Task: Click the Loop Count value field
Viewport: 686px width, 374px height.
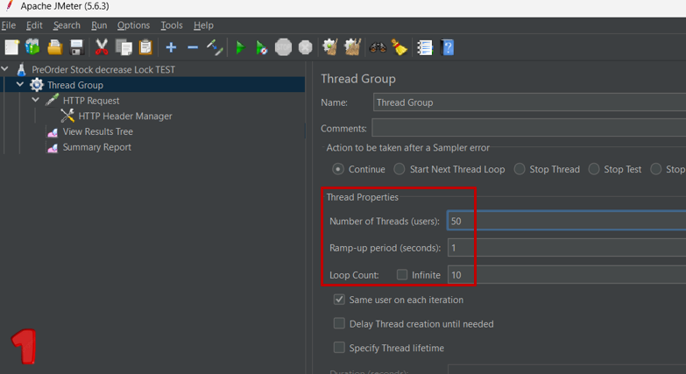Action: coord(567,275)
